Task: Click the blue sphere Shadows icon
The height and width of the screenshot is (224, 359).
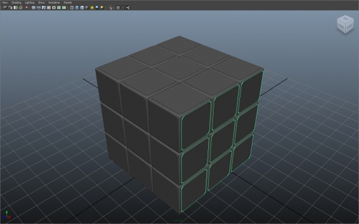Action: tap(97, 8)
